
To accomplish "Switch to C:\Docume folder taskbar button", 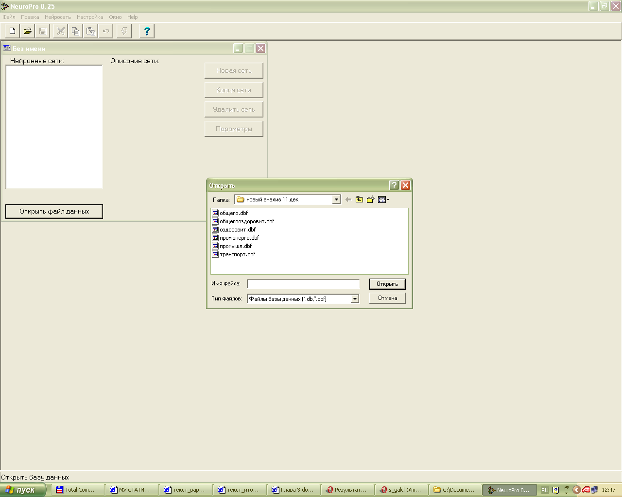I will pyautogui.click(x=455, y=490).
